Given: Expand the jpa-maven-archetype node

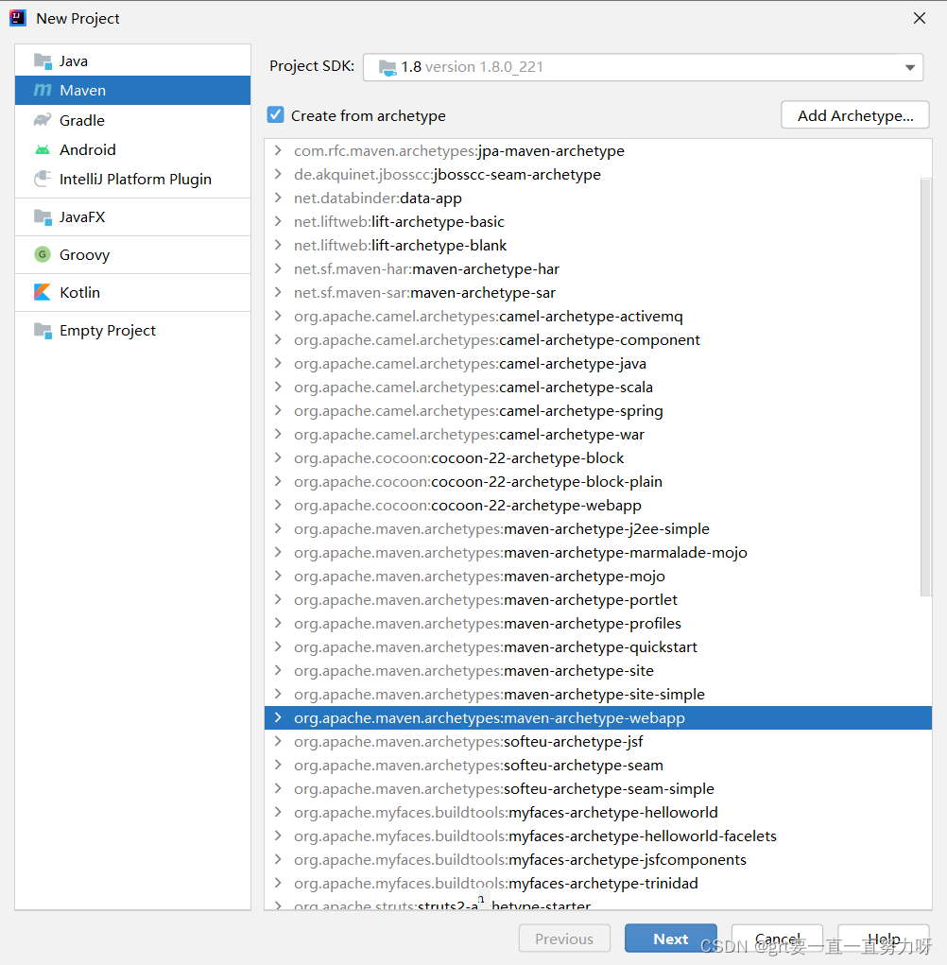Looking at the screenshot, I should [x=278, y=151].
